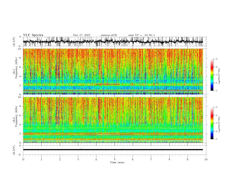
Task: Click the ch.1 spectrogram panel
Action: 113,71
